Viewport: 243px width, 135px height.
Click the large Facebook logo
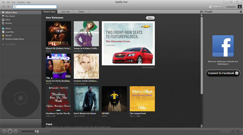(x=223, y=46)
